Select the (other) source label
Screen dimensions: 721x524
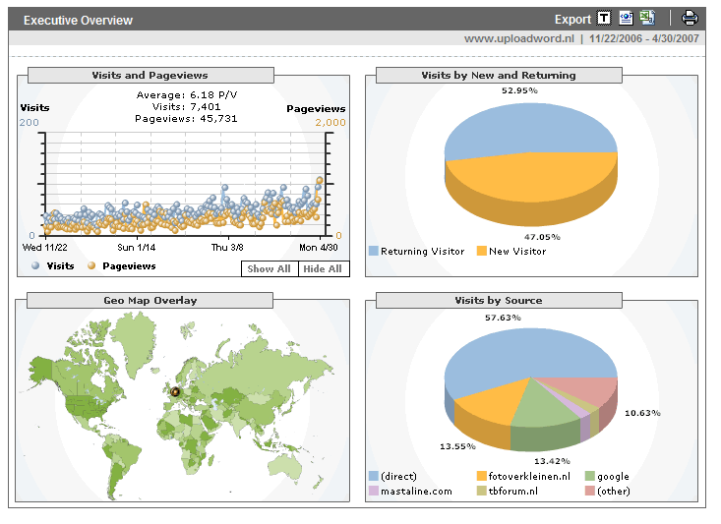614,492
